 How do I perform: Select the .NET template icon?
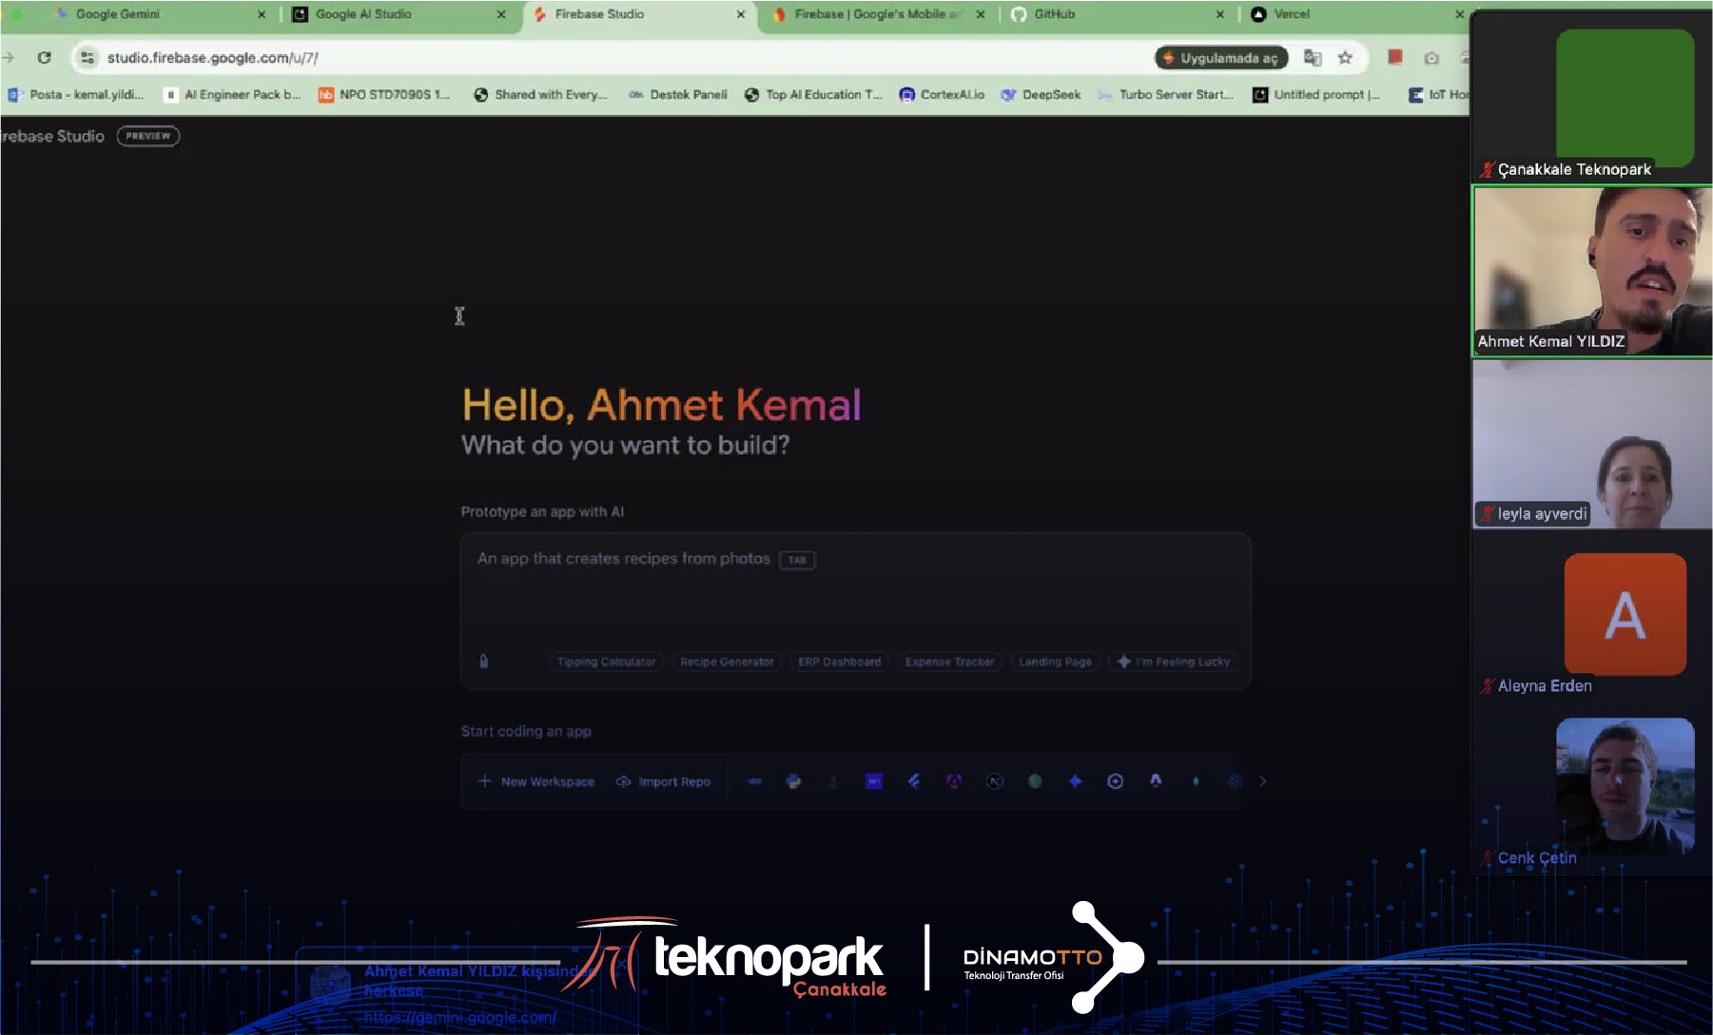(873, 781)
